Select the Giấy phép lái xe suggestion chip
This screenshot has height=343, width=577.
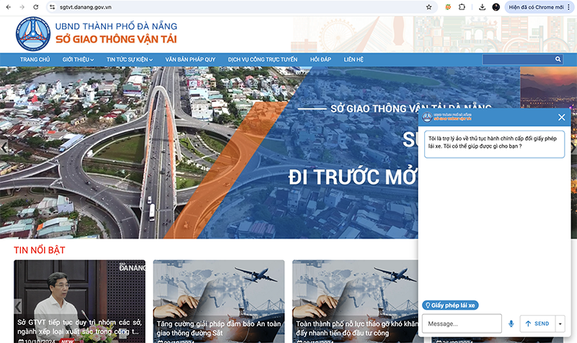click(450, 305)
